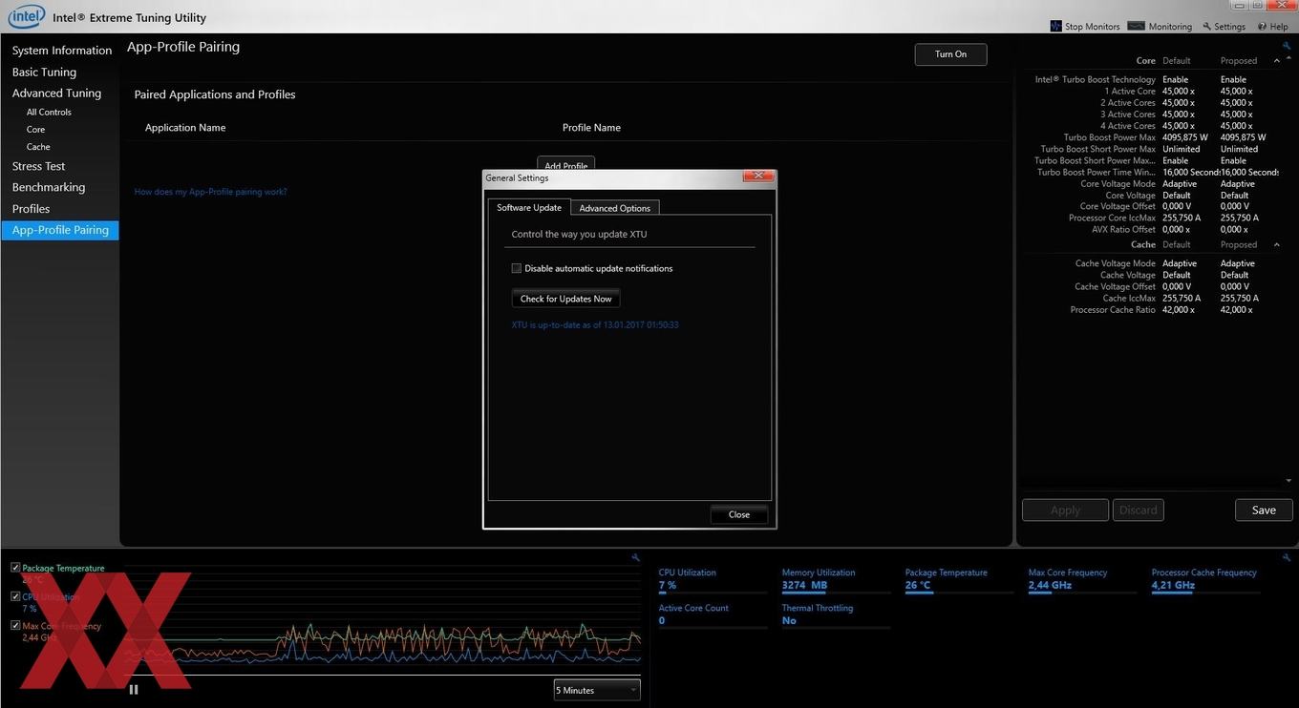Open Basic Tuning in sidebar

(x=44, y=73)
